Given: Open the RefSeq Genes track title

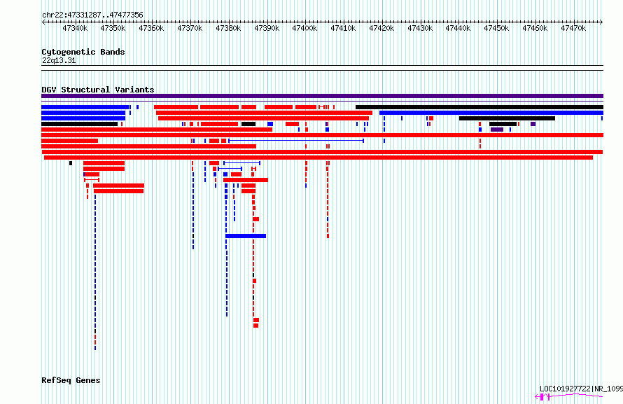Looking at the screenshot, I should coord(71,380).
